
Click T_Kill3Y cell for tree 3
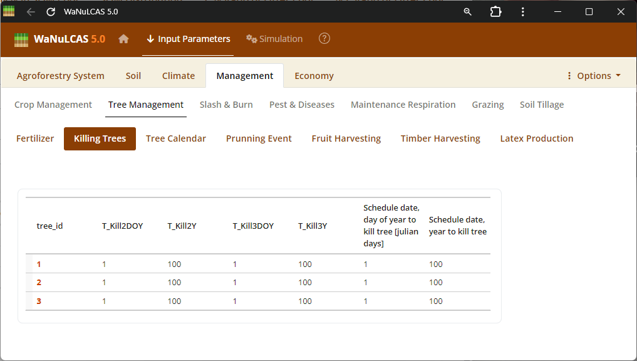(305, 301)
